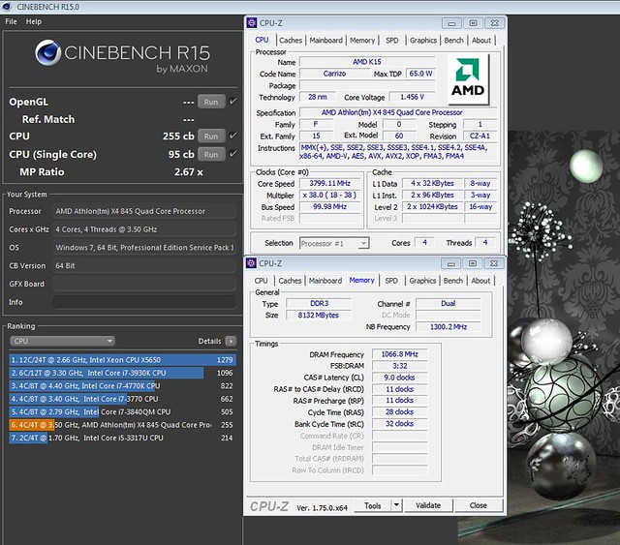This screenshot has height=545, width=620.
Task: Switch to Caches tab in top CPU-Z window
Action: coord(291,41)
